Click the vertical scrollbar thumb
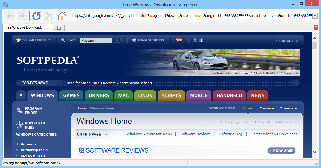 315,45
